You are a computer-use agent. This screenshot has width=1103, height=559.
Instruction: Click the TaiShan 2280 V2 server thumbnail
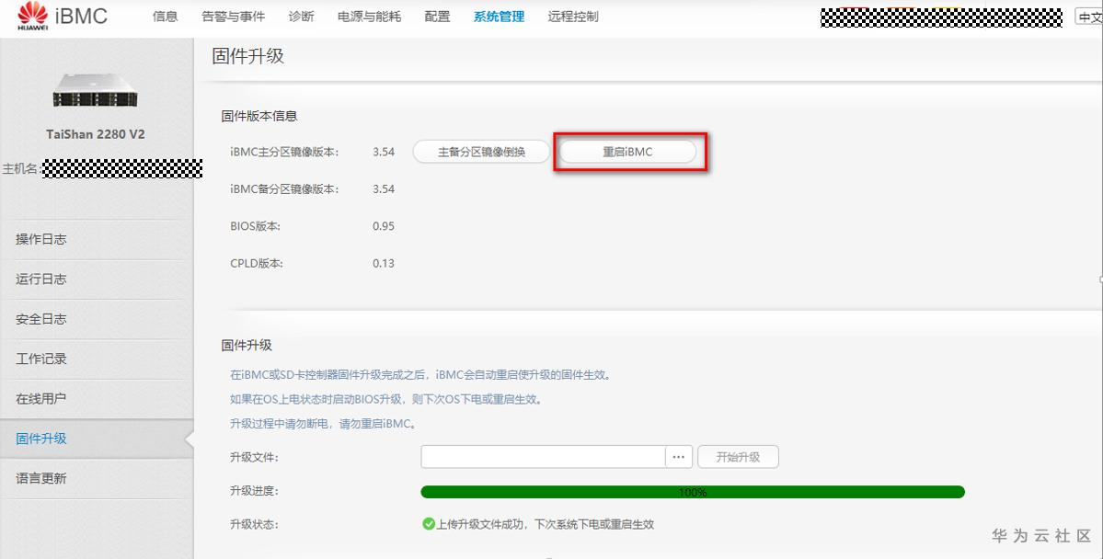pos(96,90)
